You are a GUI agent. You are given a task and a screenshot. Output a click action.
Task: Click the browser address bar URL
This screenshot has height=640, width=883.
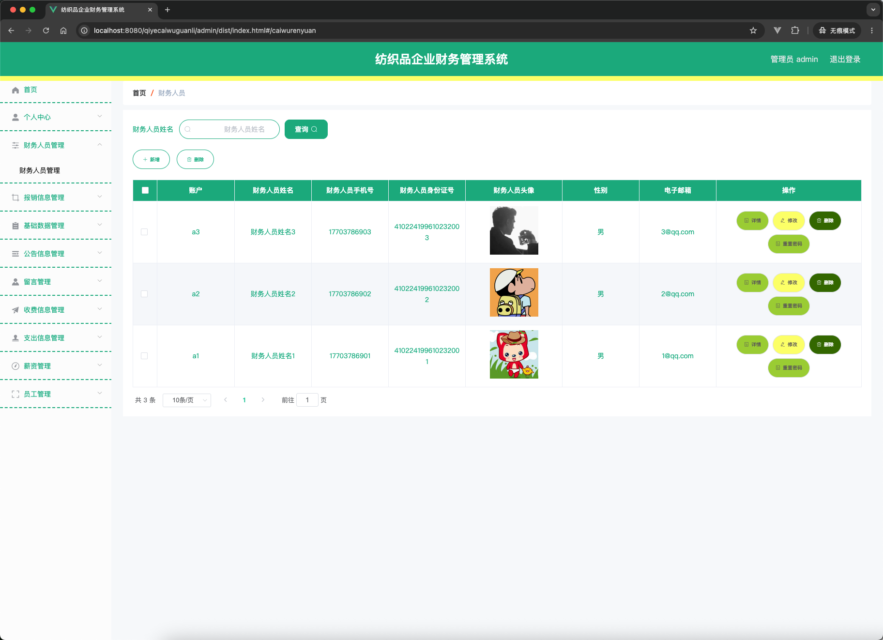tap(205, 30)
